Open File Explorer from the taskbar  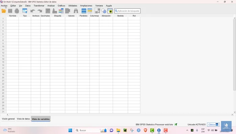[x=118, y=130]
